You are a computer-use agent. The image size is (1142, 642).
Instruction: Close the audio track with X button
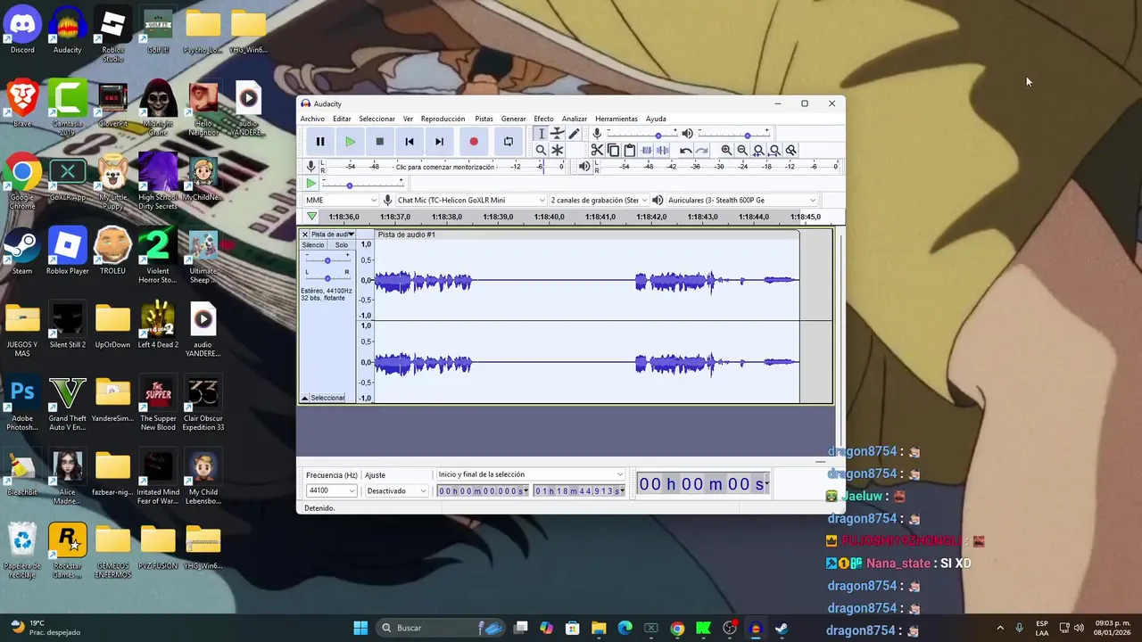(x=304, y=235)
